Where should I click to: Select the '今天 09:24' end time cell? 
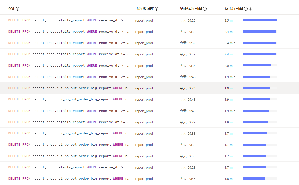[188, 88]
